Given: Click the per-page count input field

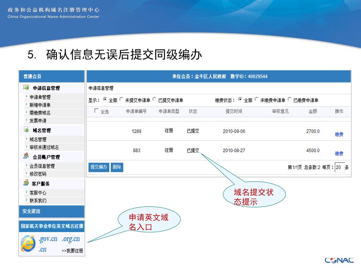Looking at the screenshot, I should pyautogui.click(x=339, y=167).
